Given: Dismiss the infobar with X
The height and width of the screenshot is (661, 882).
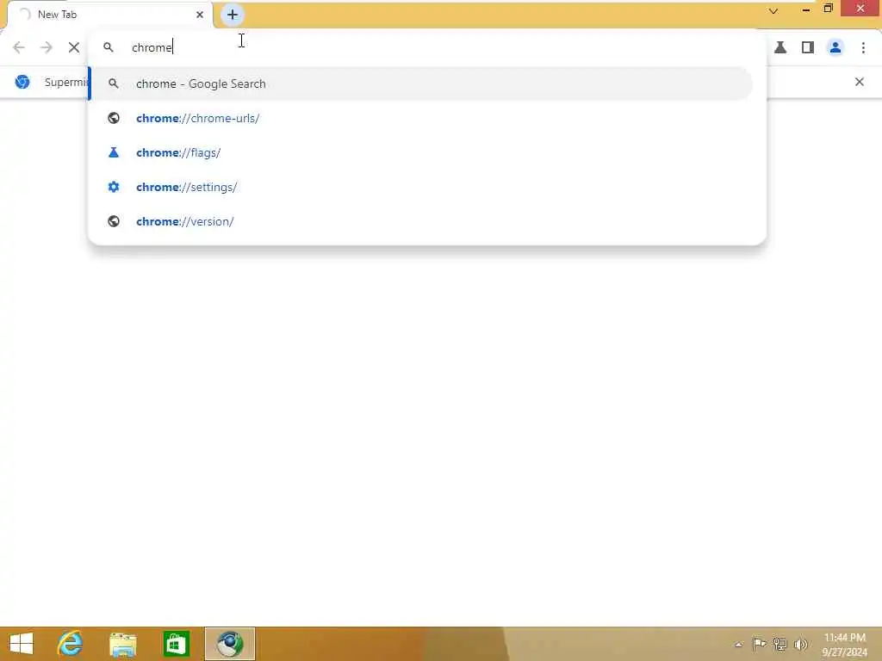Looking at the screenshot, I should point(860,82).
